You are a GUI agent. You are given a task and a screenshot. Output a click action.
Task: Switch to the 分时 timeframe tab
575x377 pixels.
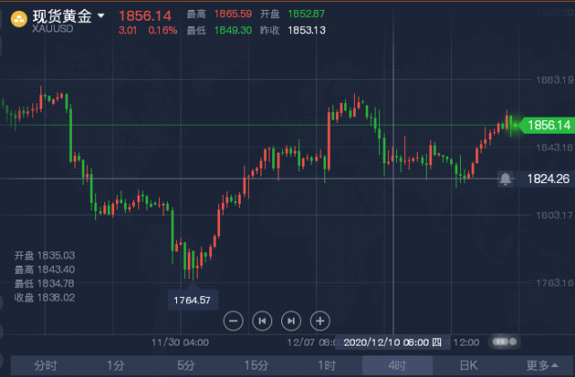point(46,365)
